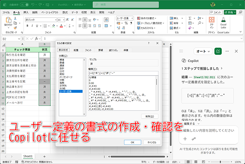Click the plus attach icon in Copilot input
245x164 pixels.
click(185, 139)
